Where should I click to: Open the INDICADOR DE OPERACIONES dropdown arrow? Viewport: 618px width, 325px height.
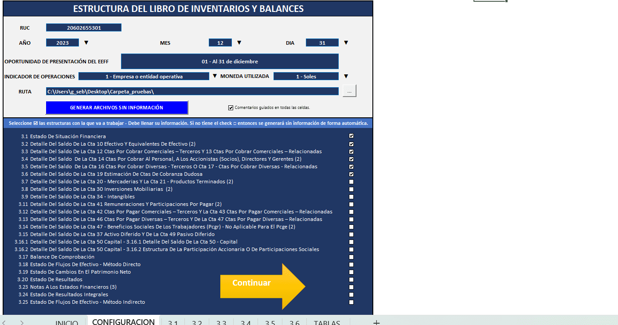click(x=215, y=76)
